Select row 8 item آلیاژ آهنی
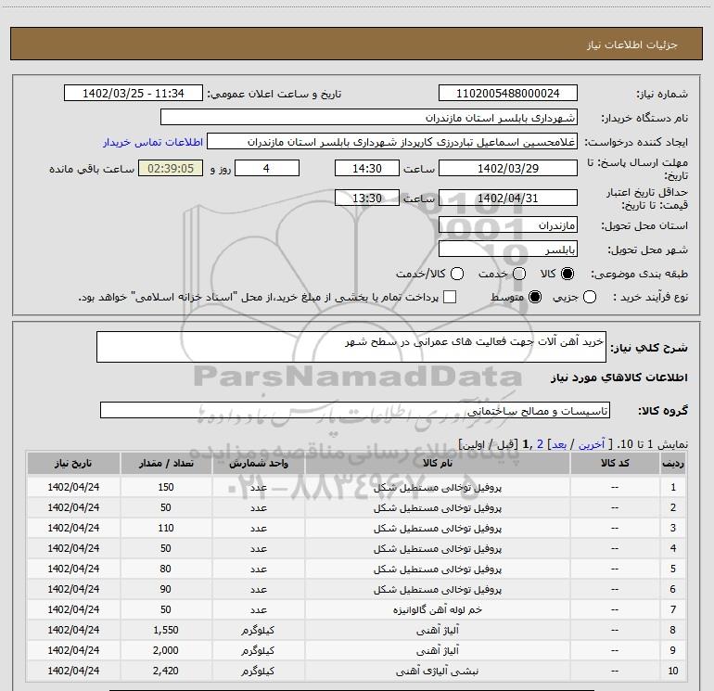The height and width of the screenshot is (691, 714). (437, 630)
